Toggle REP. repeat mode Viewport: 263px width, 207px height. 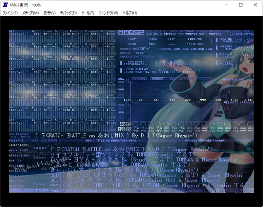(x=164, y=191)
